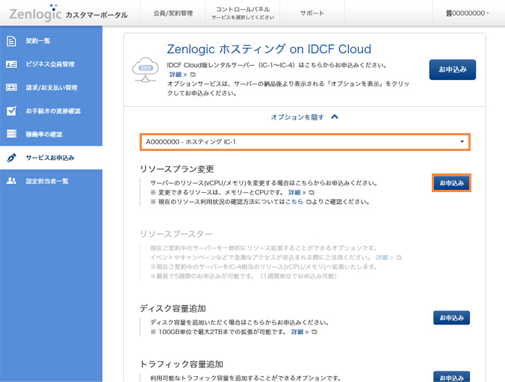This screenshot has height=382, width=505.
Task: Click the ビジネス会員管理 card icon
Action: click(11, 64)
